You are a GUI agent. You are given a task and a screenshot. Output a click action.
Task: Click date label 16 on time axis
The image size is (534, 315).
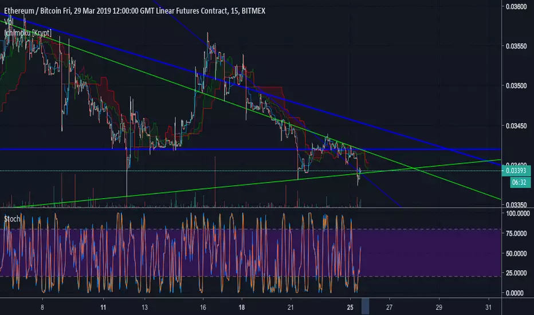(x=203, y=308)
